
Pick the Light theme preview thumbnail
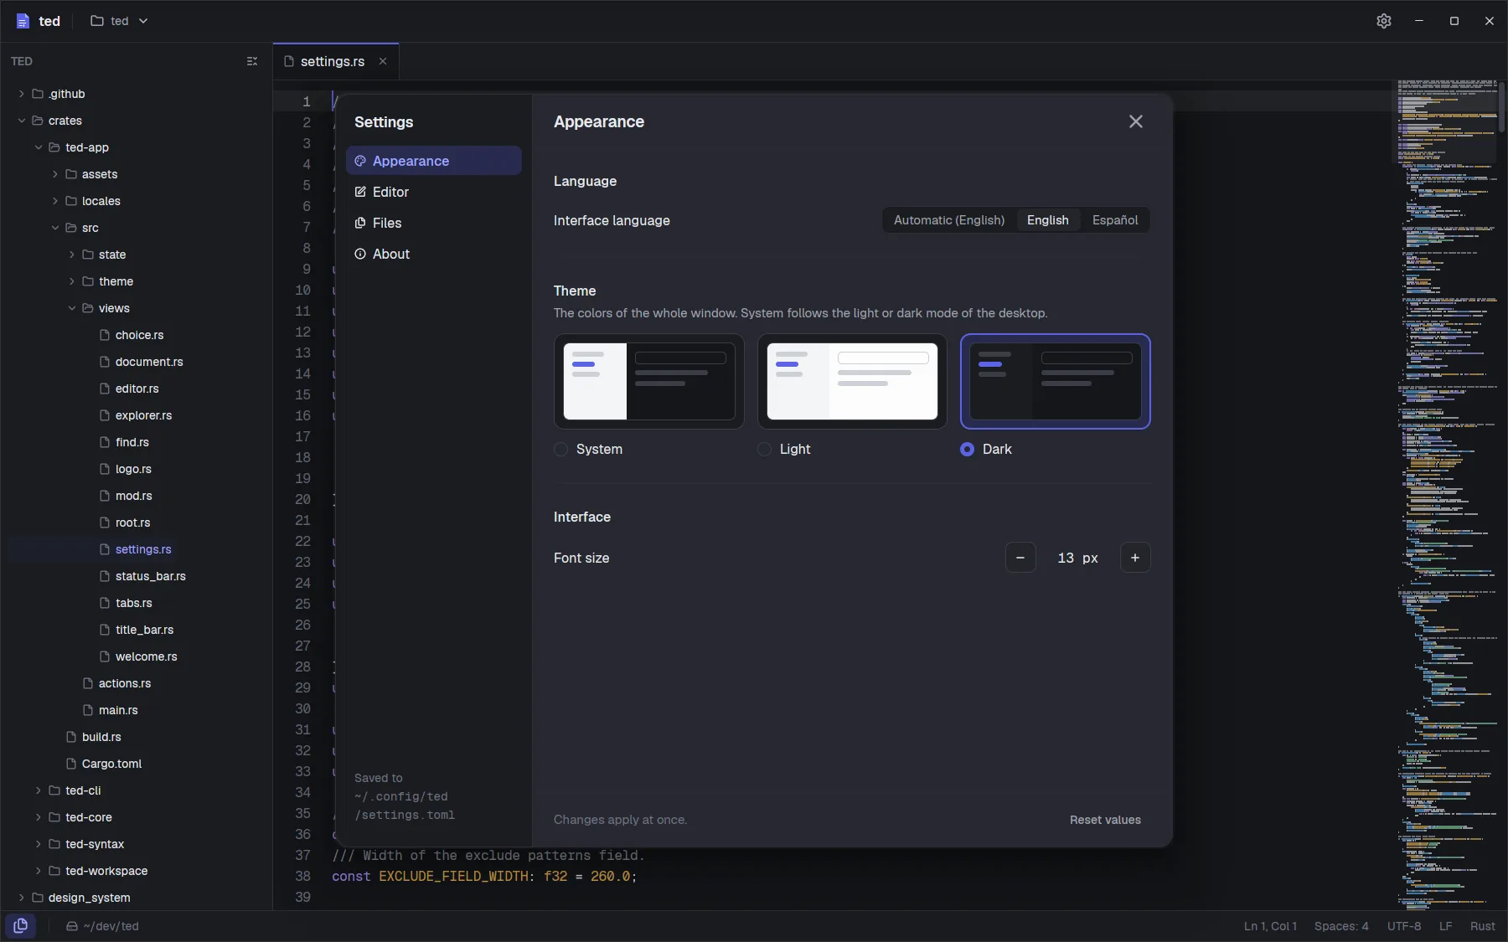click(x=853, y=382)
